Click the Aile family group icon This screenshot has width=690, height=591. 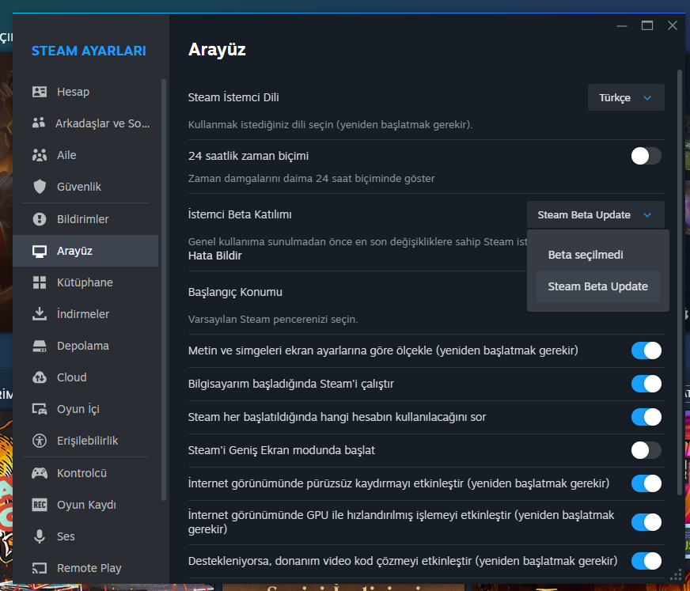pyautogui.click(x=39, y=155)
